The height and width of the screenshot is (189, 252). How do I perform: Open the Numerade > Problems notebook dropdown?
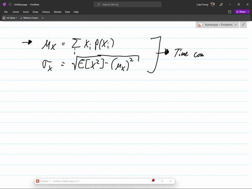(x=217, y=25)
